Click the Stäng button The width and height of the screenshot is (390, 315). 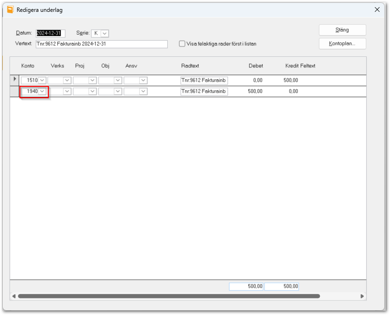[342, 30]
